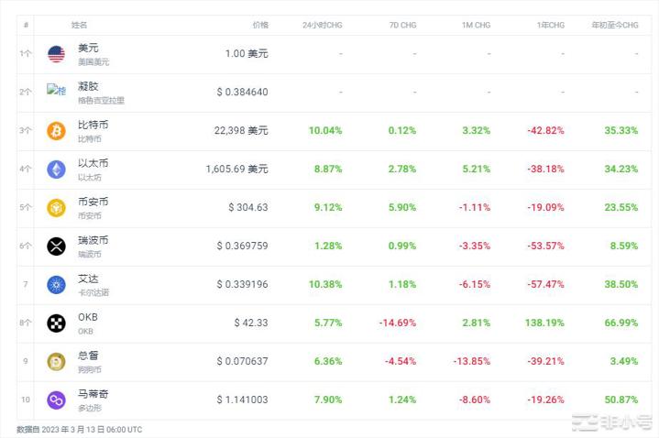Click price $ 0.369759

coord(243,246)
